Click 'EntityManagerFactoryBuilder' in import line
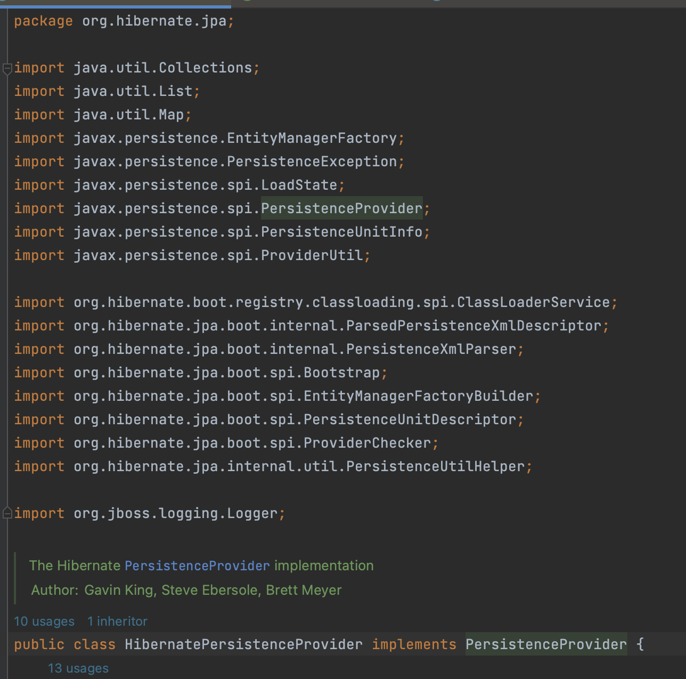The image size is (686, 679). [x=419, y=396]
